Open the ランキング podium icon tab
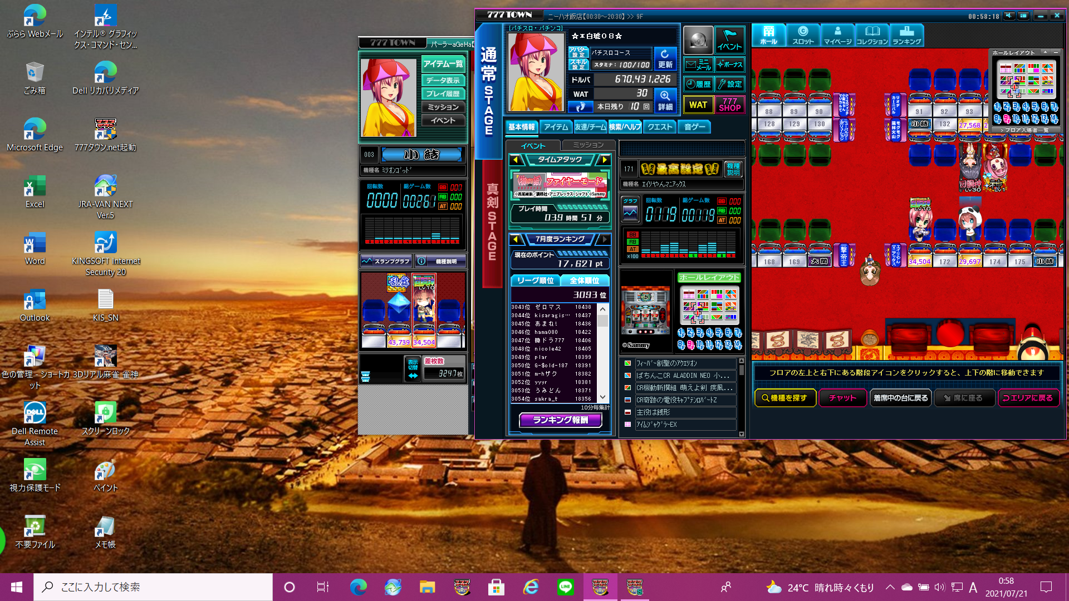1069x601 pixels. [906, 35]
